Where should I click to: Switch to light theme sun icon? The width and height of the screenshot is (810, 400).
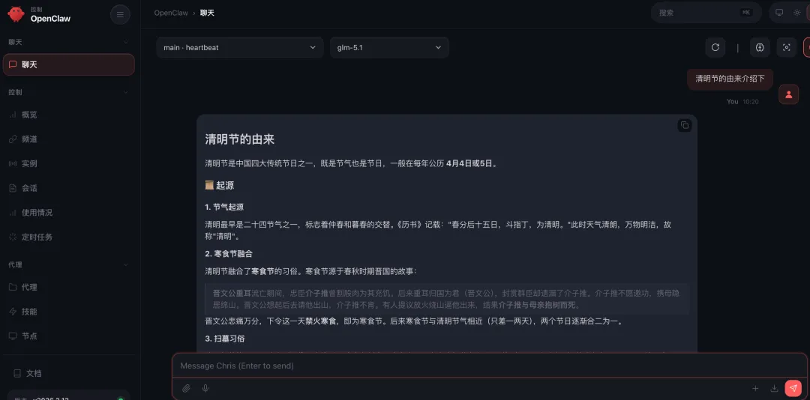(x=797, y=13)
